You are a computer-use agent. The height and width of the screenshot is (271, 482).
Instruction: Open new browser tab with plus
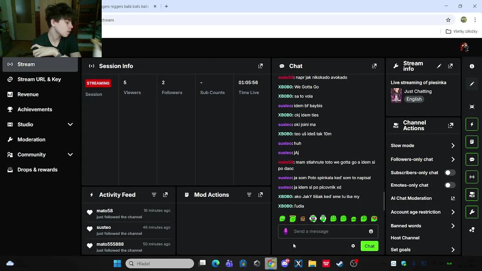click(x=166, y=6)
